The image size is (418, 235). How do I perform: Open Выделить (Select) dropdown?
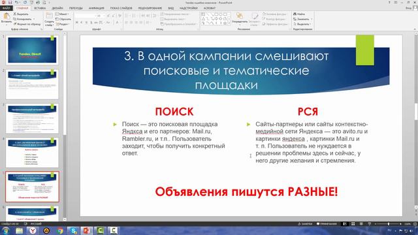(x=302, y=24)
